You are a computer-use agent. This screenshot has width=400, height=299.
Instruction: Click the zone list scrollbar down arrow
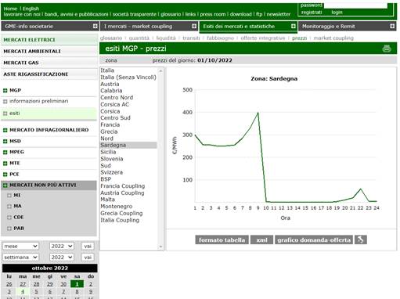160,247
